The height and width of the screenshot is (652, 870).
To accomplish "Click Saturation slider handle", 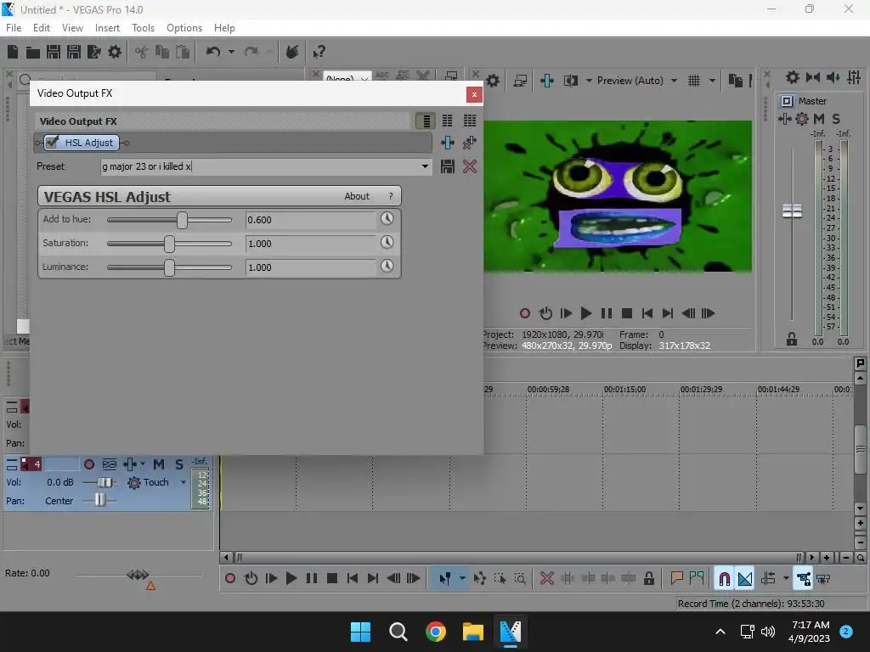I will pos(169,244).
